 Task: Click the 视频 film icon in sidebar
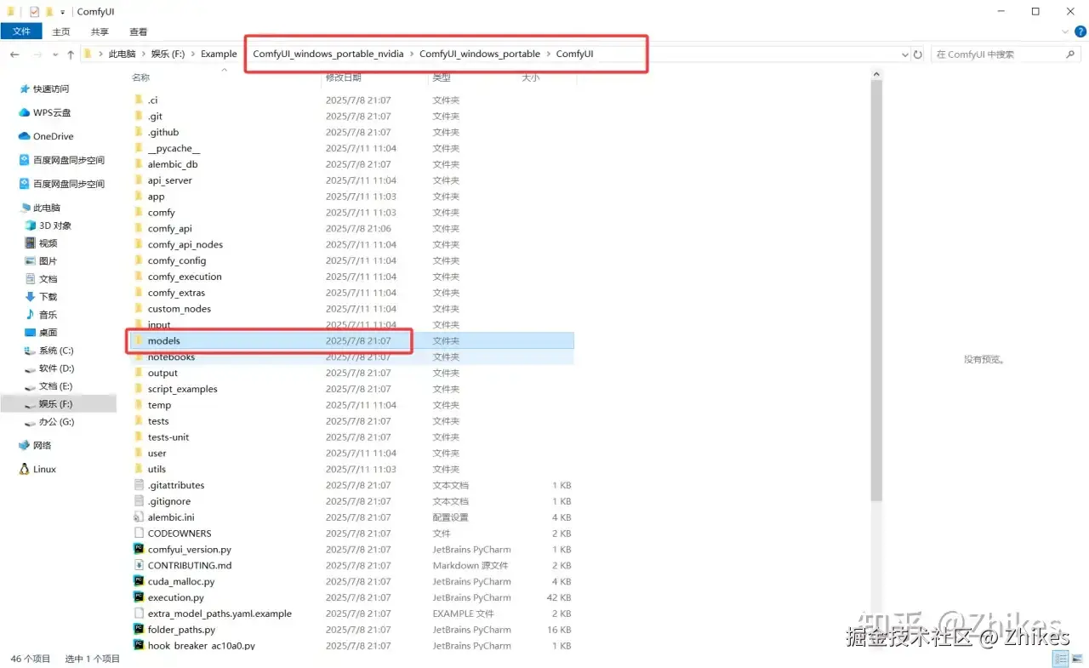[x=31, y=243]
